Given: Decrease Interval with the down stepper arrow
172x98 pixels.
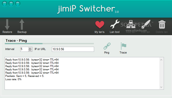Looking at the screenshot, I should [30, 50].
